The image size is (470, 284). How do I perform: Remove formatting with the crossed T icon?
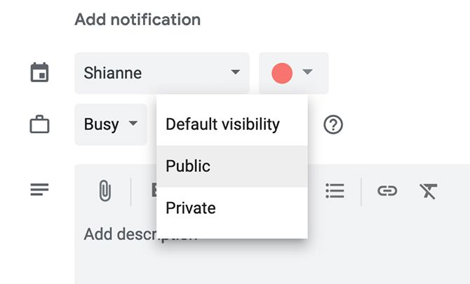coord(427,191)
